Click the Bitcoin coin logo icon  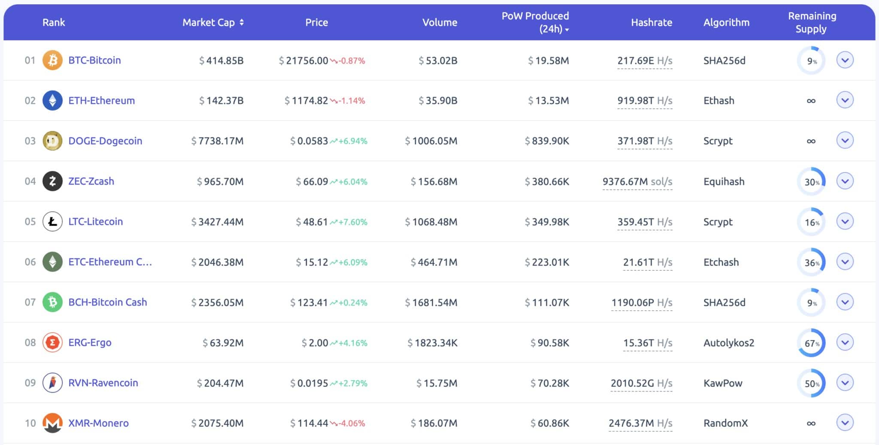click(x=52, y=60)
